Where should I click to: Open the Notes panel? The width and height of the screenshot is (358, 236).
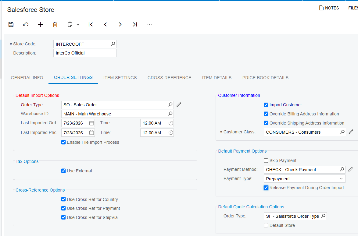pos(329,8)
